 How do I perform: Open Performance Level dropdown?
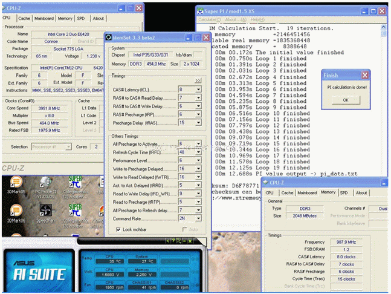pyautogui.click(x=198, y=160)
